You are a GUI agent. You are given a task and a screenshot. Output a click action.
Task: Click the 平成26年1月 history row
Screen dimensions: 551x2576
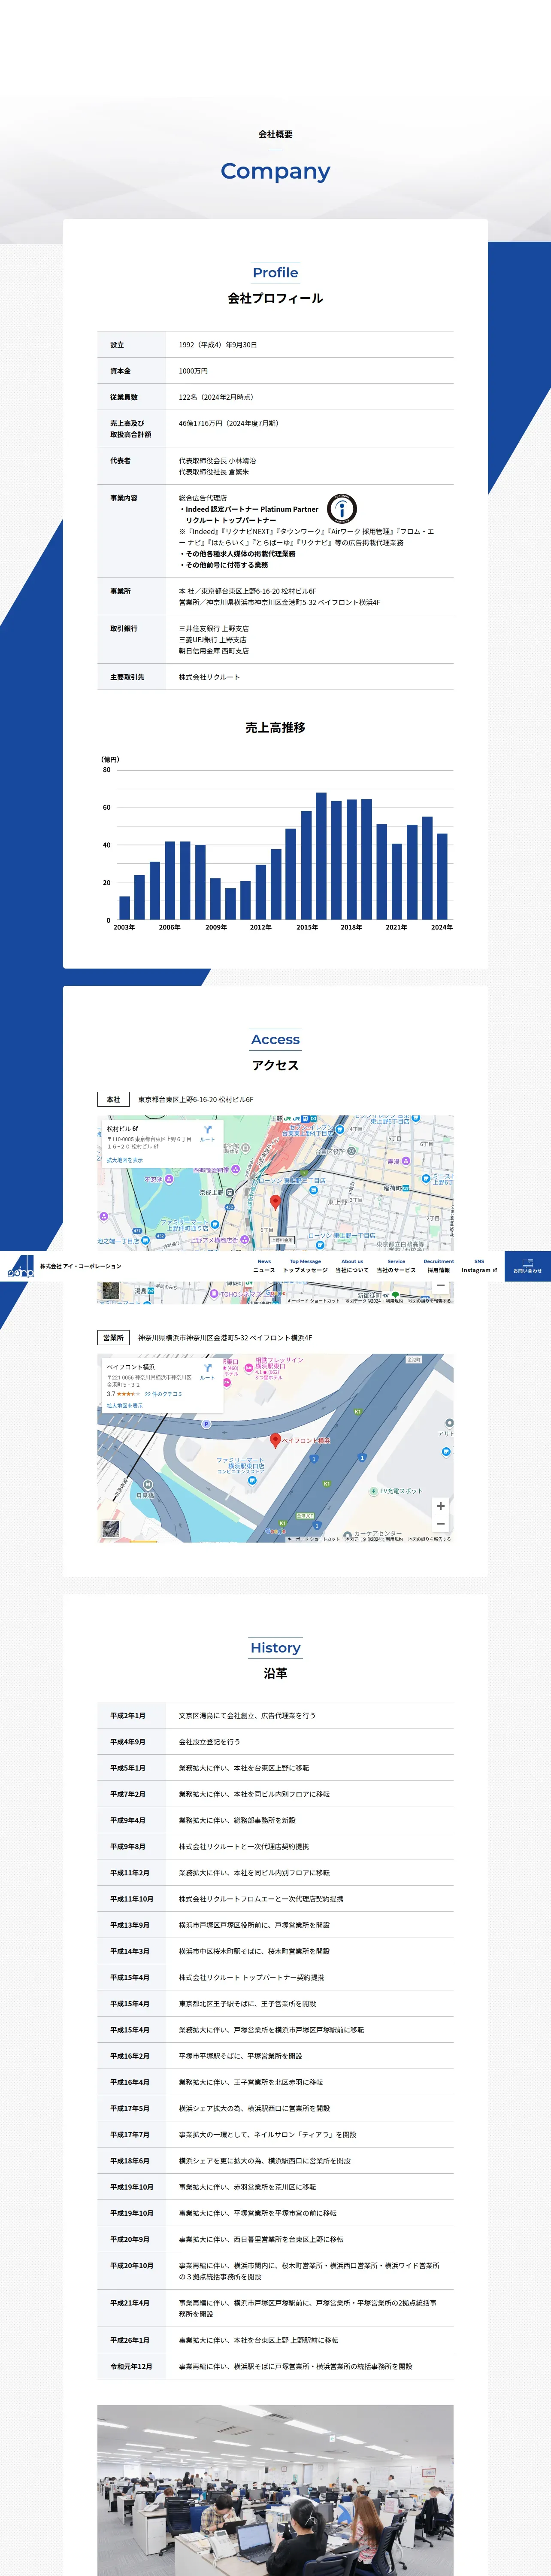pyautogui.click(x=275, y=2340)
